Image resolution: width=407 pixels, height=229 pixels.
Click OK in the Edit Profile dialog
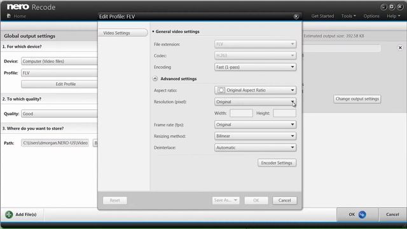click(256, 200)
